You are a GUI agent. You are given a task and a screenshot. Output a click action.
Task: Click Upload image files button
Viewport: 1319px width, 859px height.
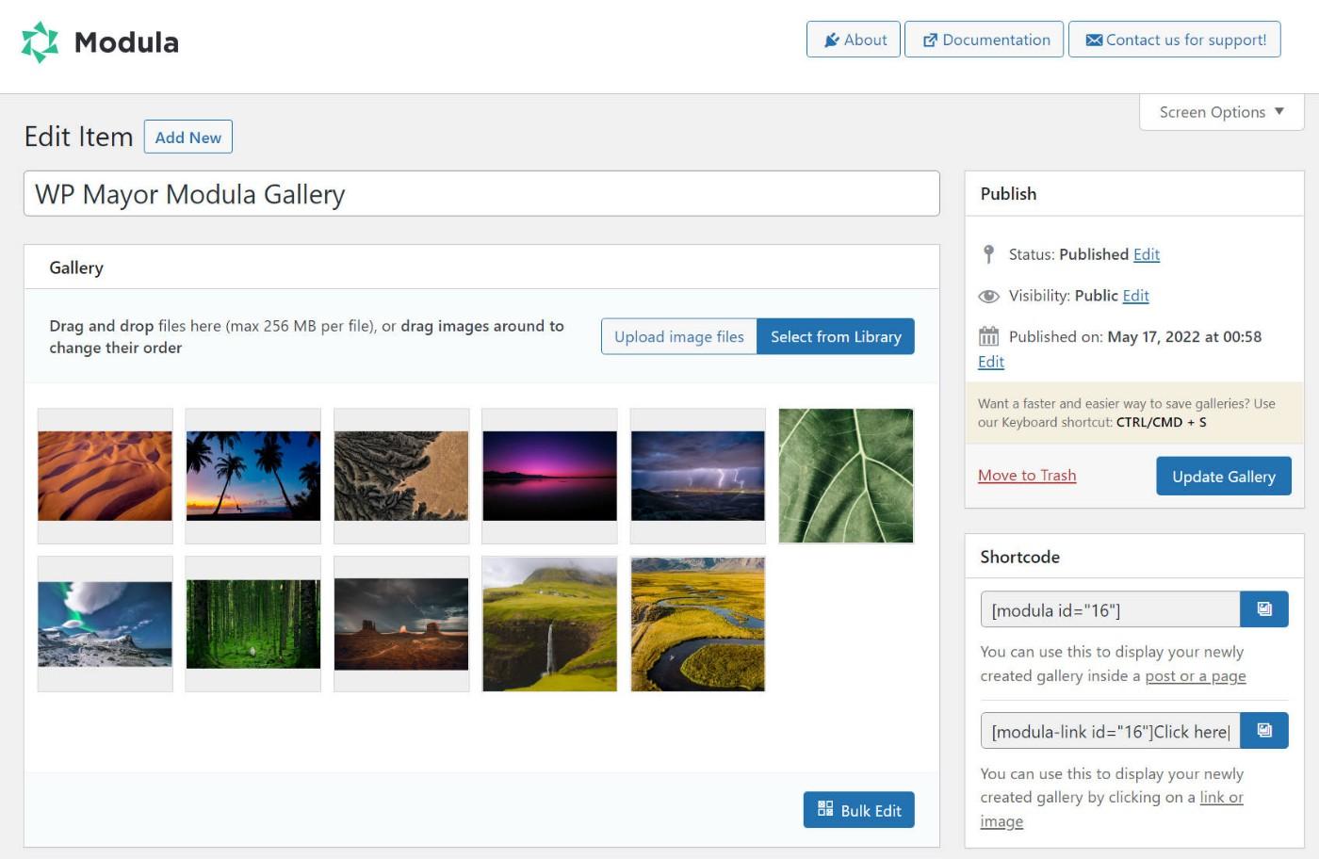[x=679, y=336]
